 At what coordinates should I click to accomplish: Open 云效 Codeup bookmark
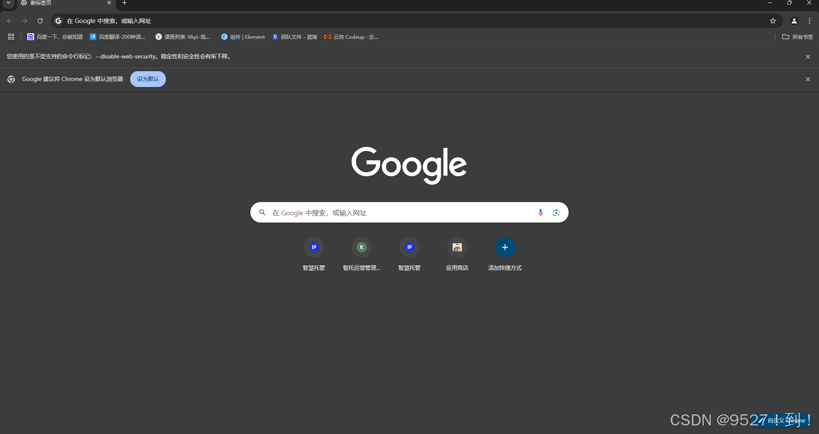351,37
